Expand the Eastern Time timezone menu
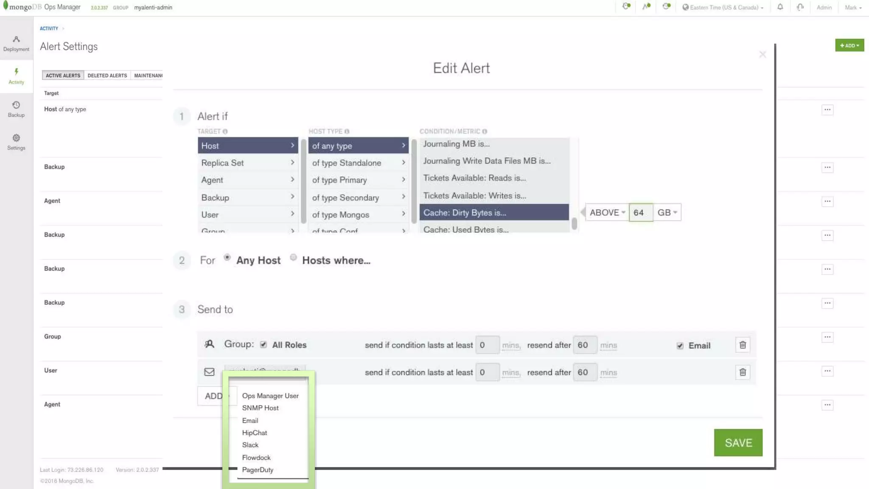This screenshot has width=869, height=489. click(723, 8)
